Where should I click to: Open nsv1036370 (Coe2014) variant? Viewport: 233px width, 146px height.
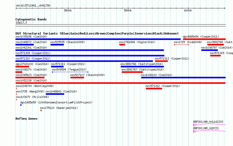pyautogui.click(x=31, y=69)
